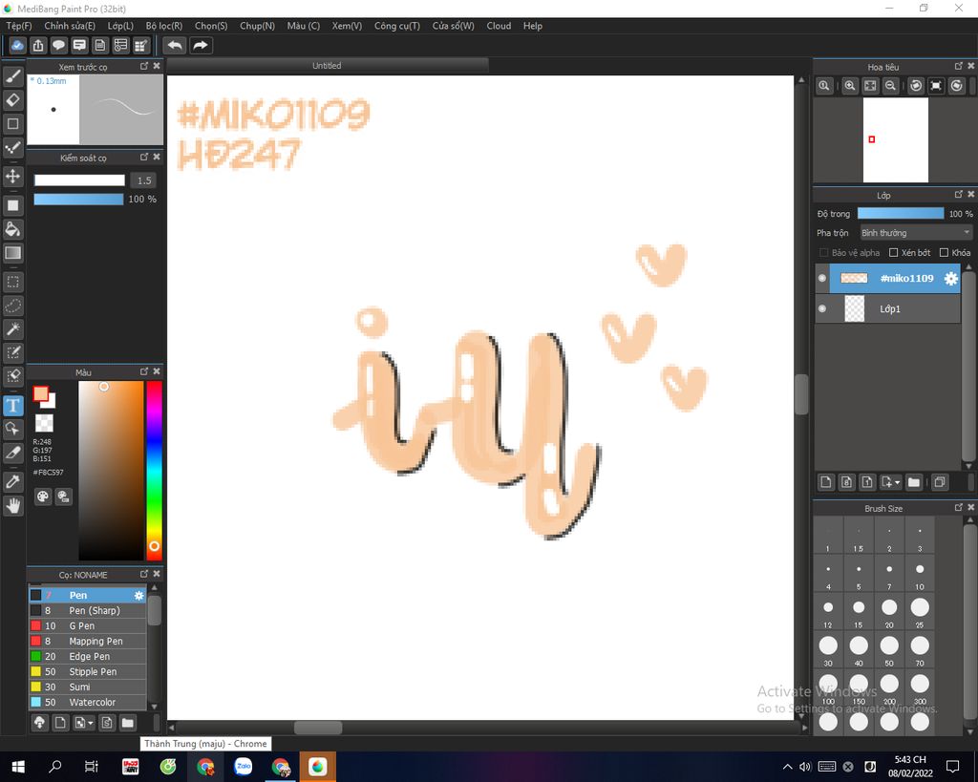Click the brush size value field 1.5

pos(144,180)
